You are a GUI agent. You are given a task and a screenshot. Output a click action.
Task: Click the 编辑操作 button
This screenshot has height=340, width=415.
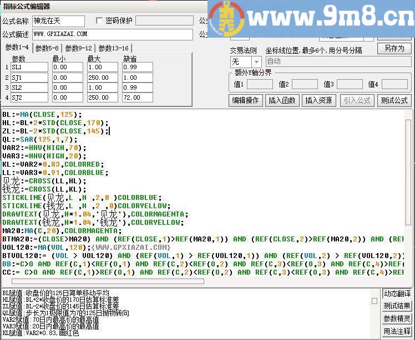click(x=245, y=100)
